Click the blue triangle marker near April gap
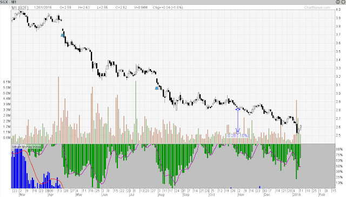 point(63,35)
